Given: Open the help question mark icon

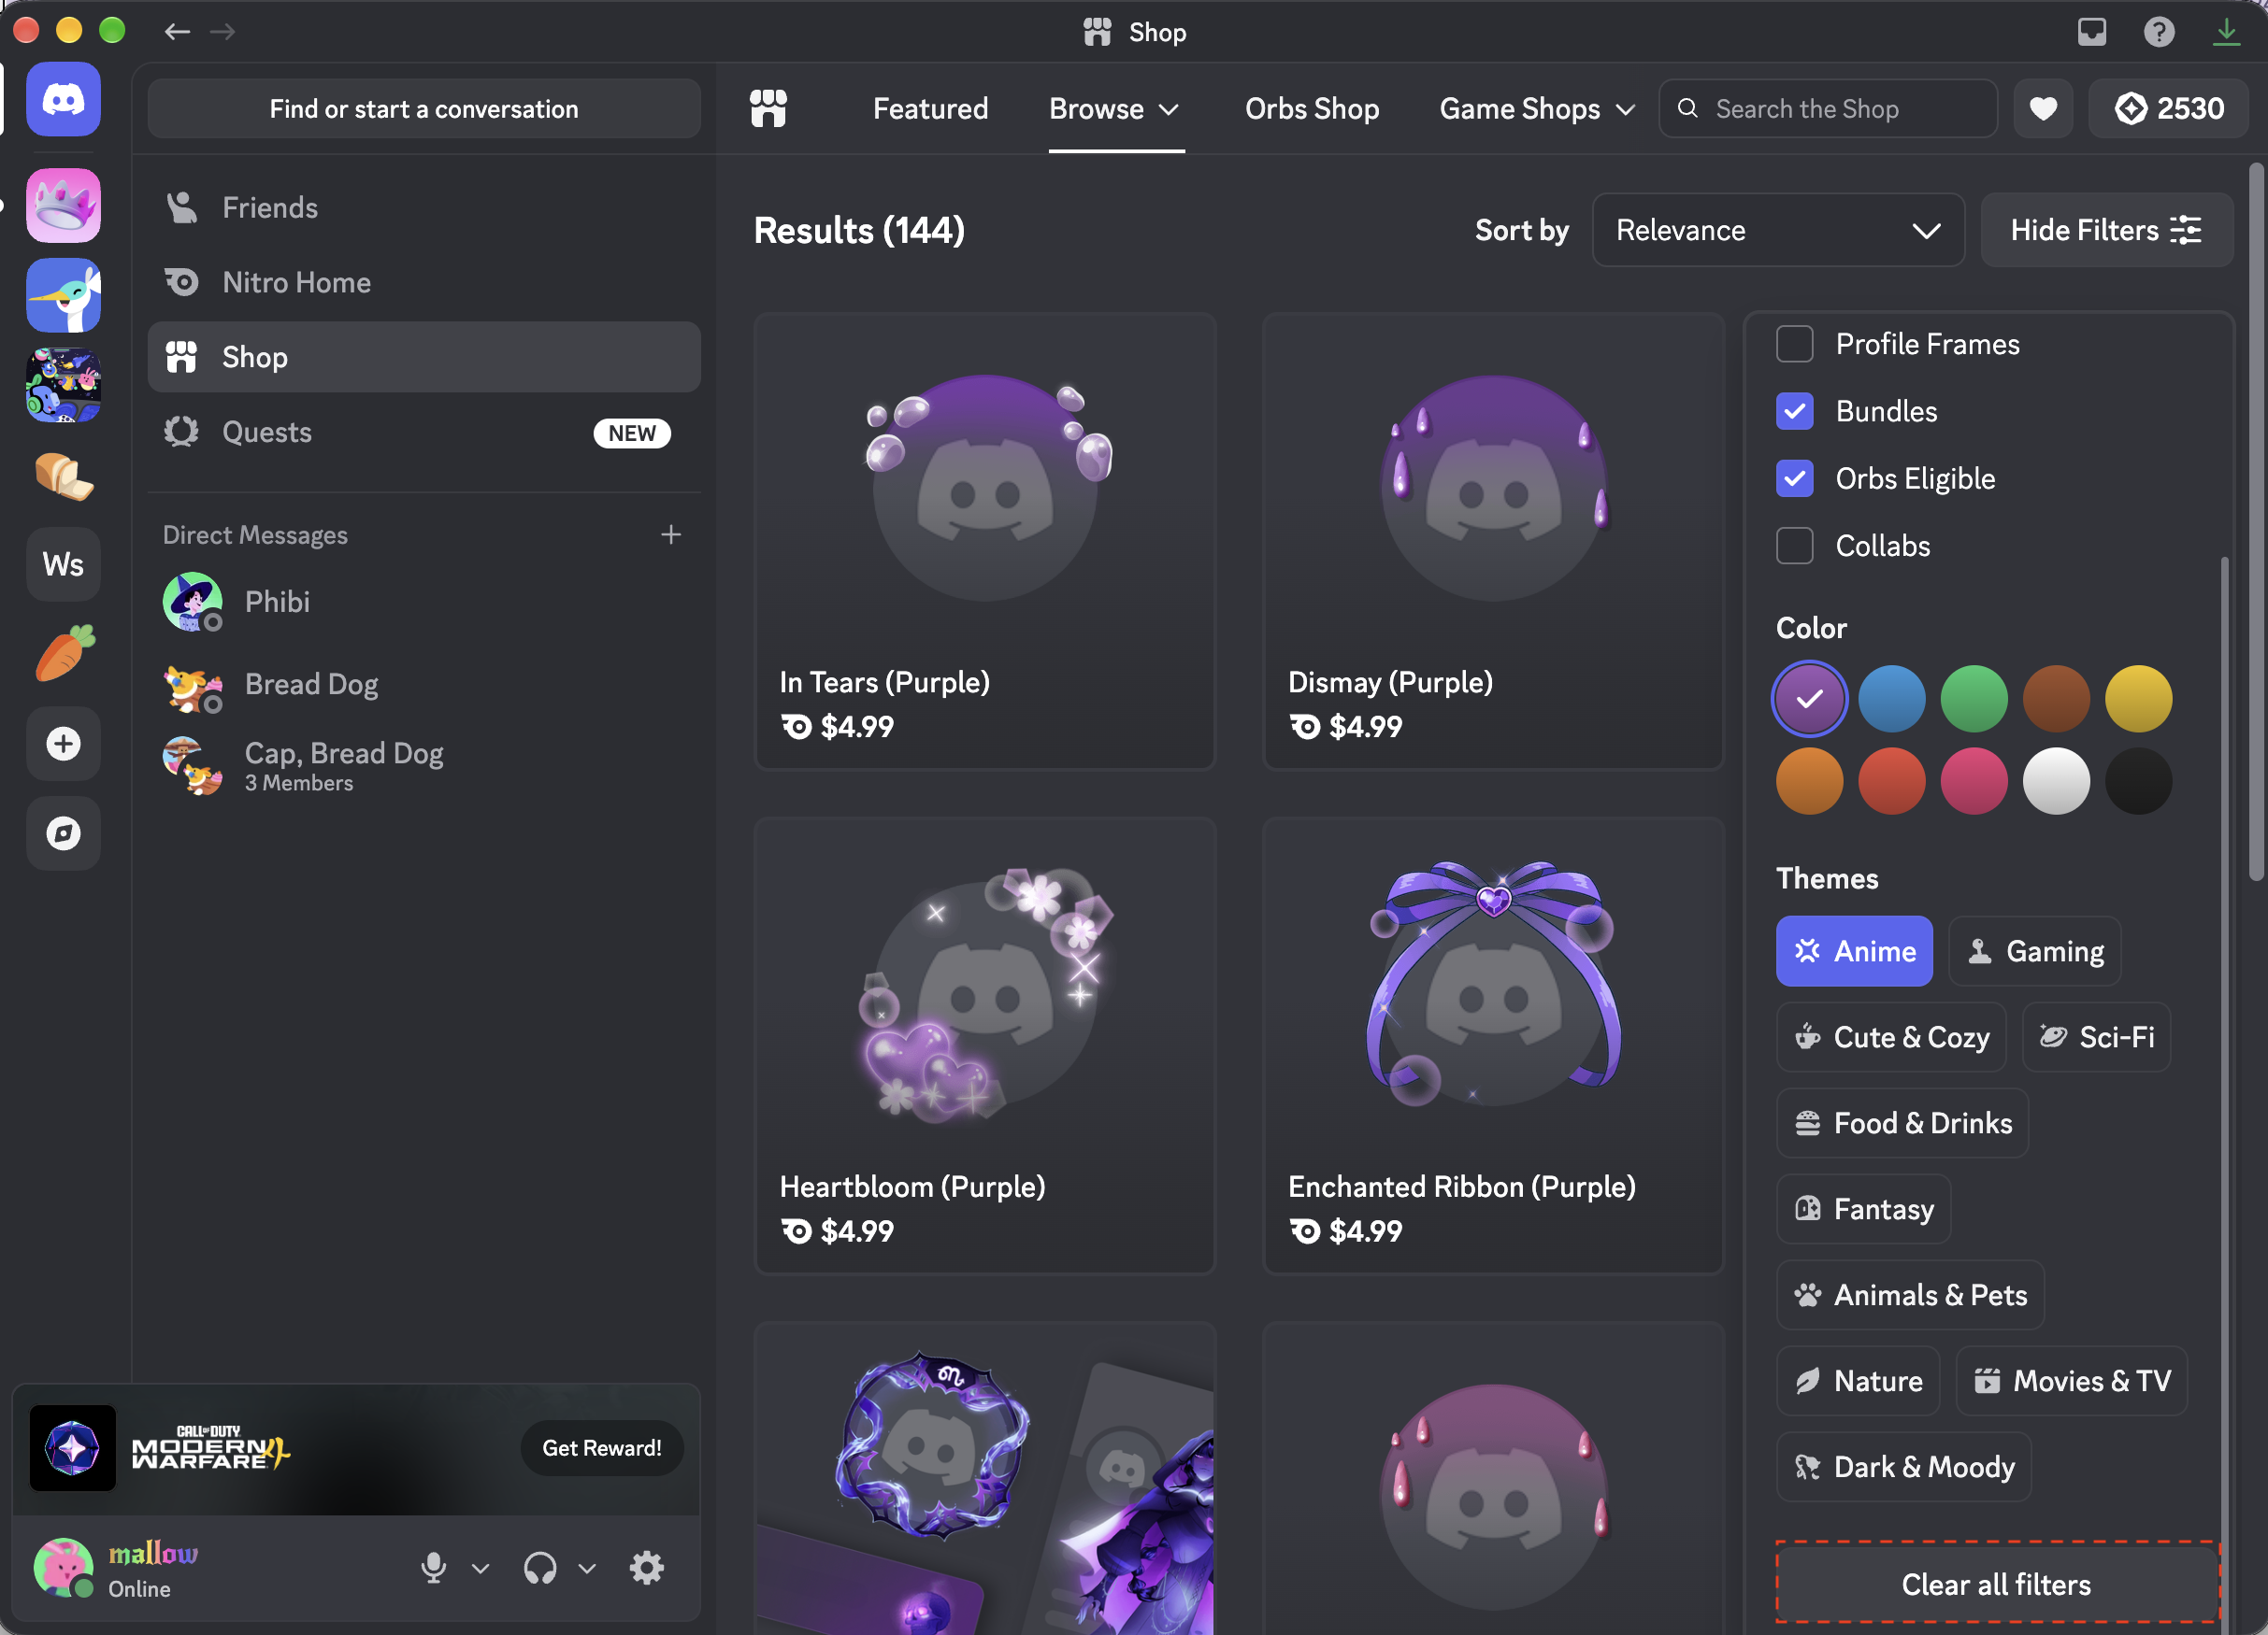Looking at the screenshot, I should (2159, 32).
